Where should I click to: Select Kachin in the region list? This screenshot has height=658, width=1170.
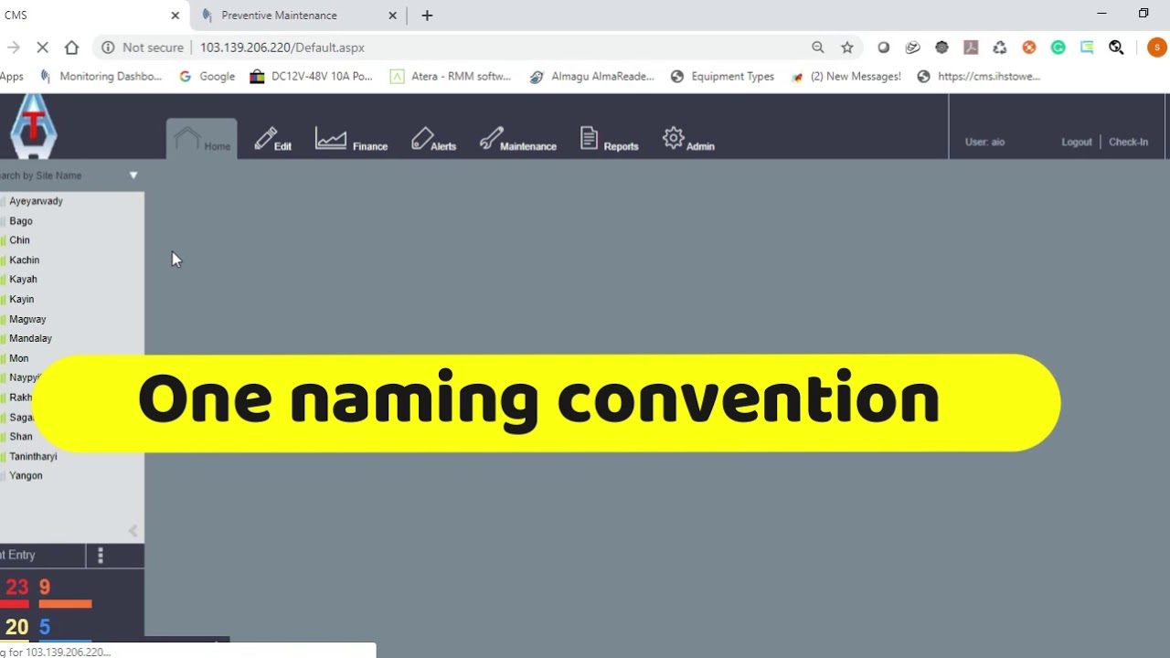pos(24,260)
